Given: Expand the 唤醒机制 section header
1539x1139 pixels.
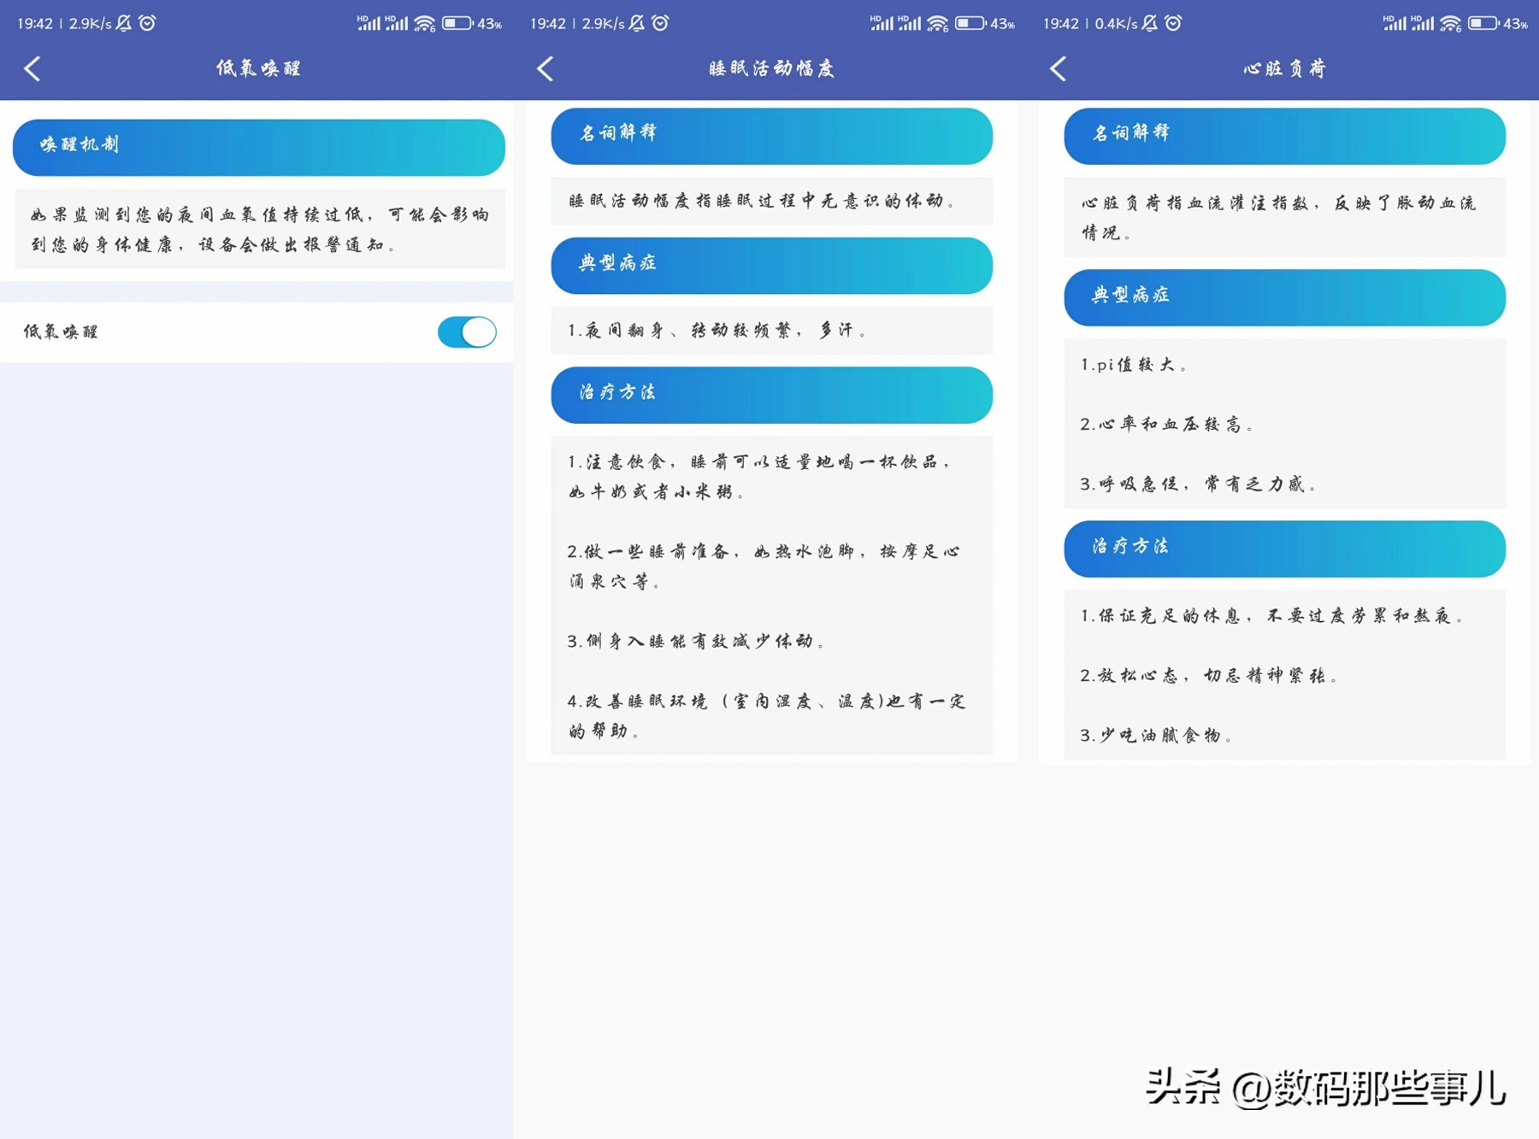Looking at the screenshot, I should coord(256,145).
